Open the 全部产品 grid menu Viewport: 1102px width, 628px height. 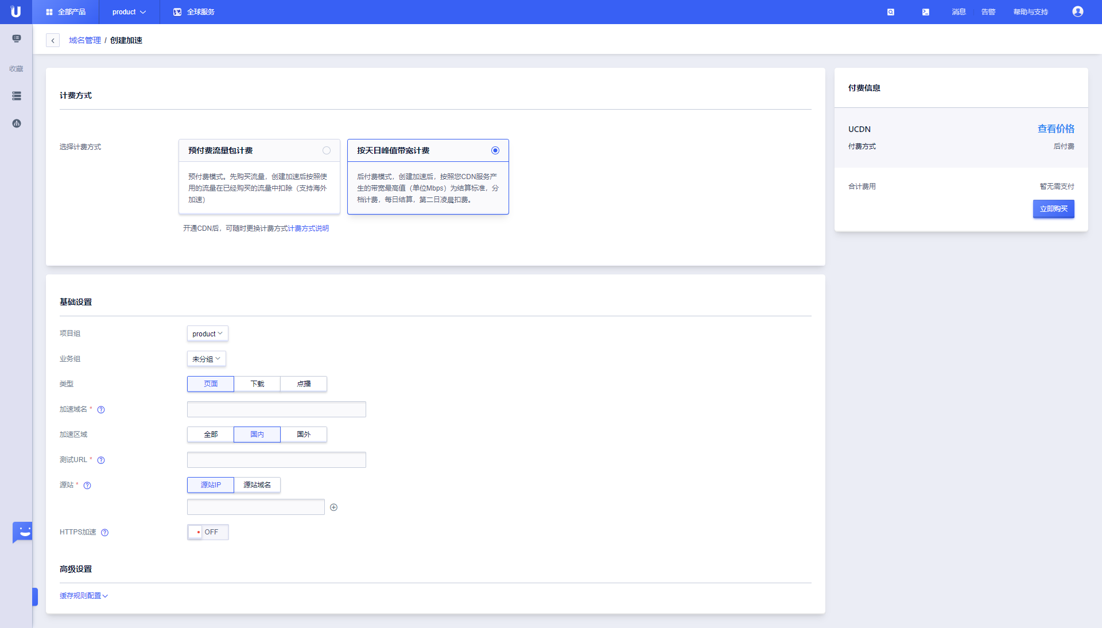(65, 12)
